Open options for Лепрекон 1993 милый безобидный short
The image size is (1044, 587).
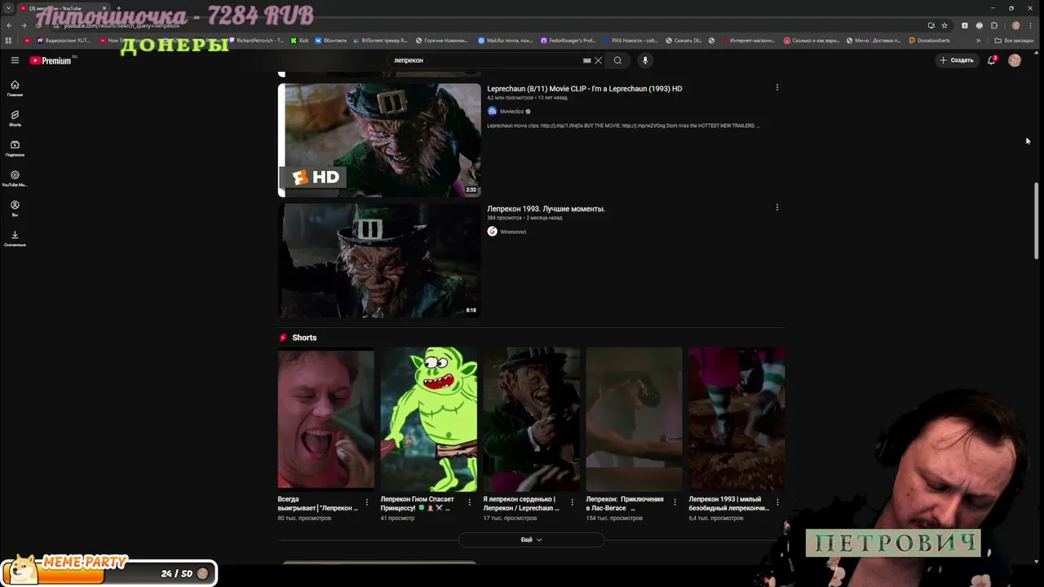coord(777,502)
